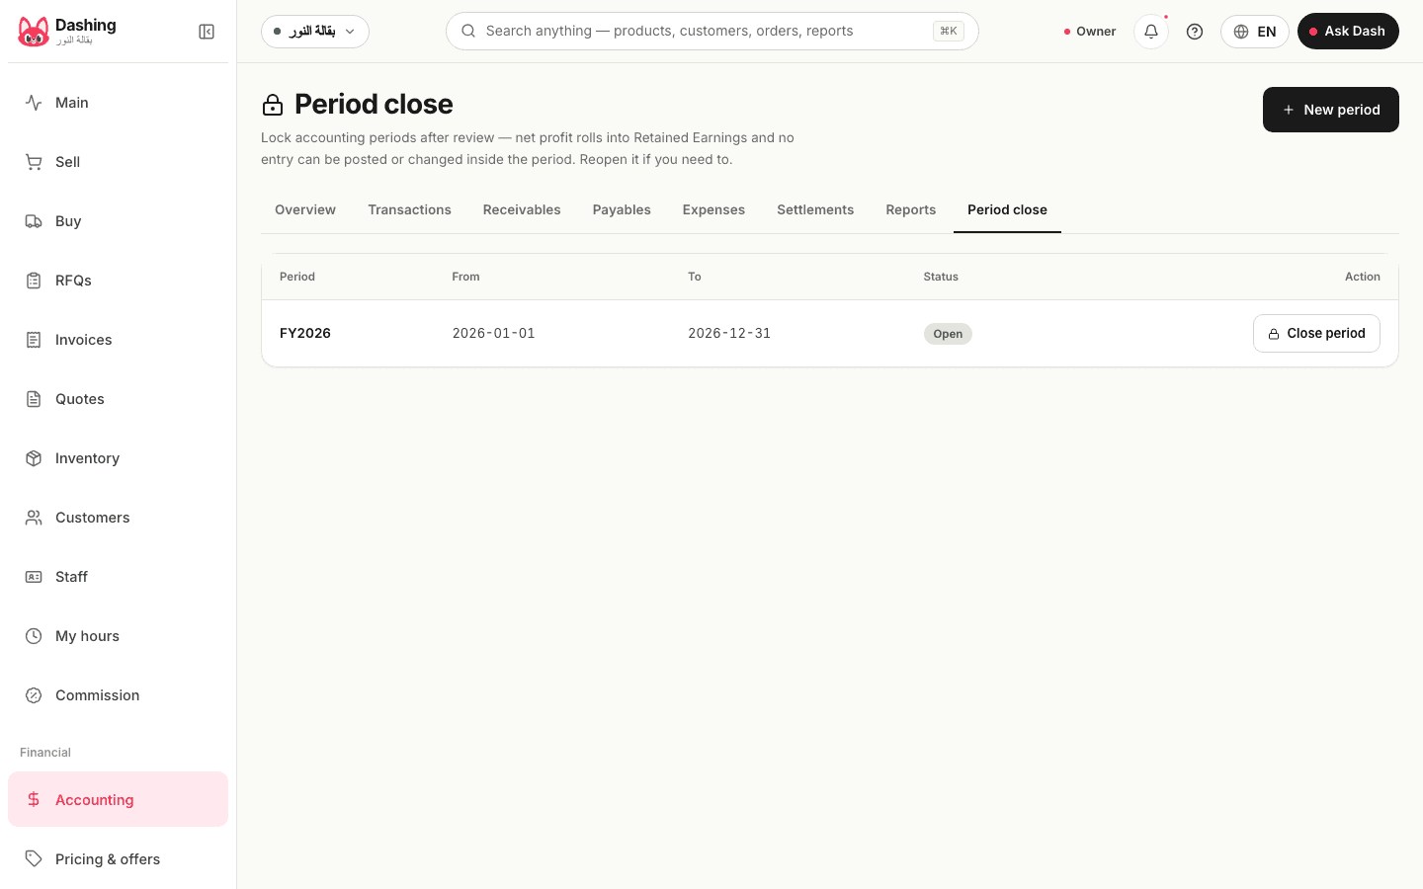The image size is (1423, 889).
Task: Switch to the Overview tab
Action: point(305,209)
